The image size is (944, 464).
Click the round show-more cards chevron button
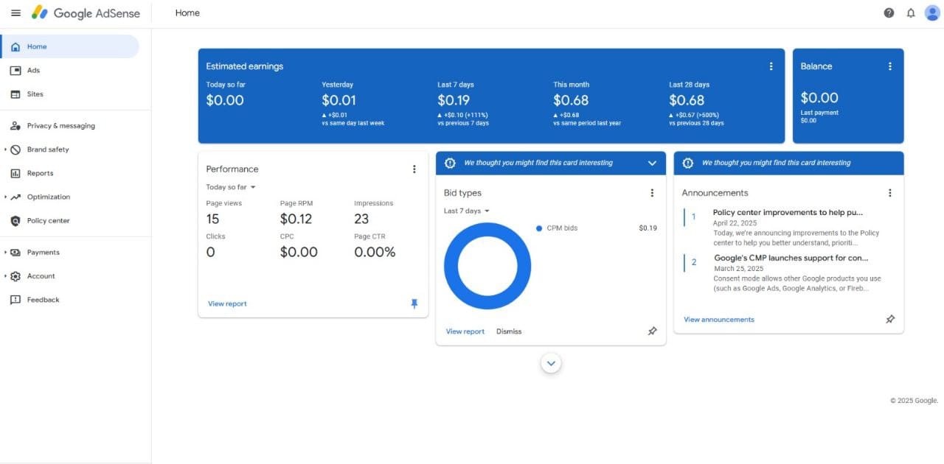pos(551,363)
